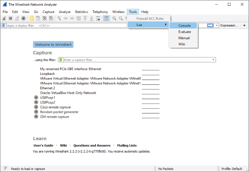249x172 pixels.
Task: Close the open Tools menu
Action: click(133, 12)
